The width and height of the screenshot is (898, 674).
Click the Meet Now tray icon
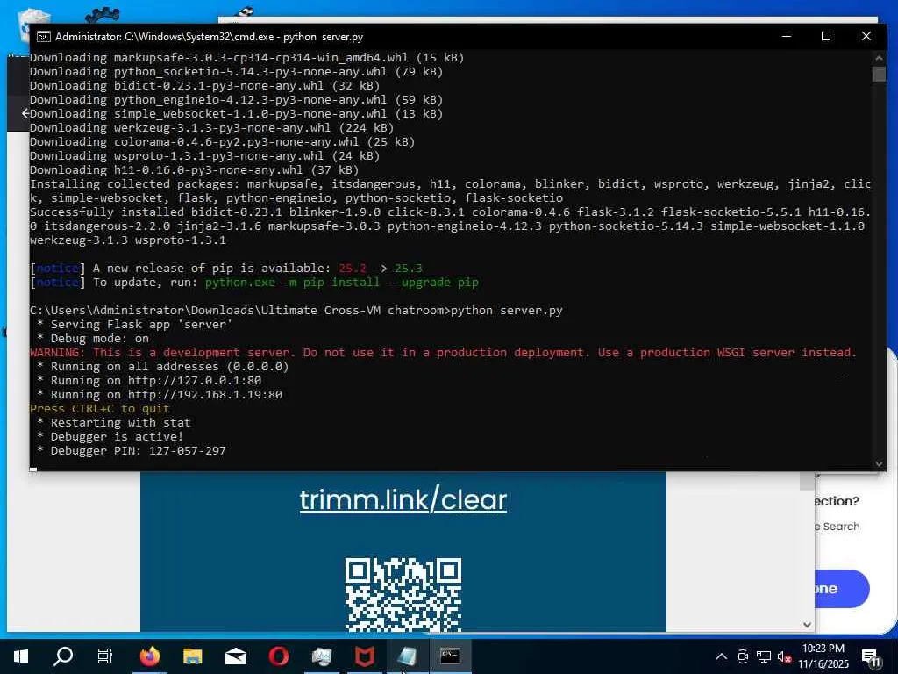743,656
